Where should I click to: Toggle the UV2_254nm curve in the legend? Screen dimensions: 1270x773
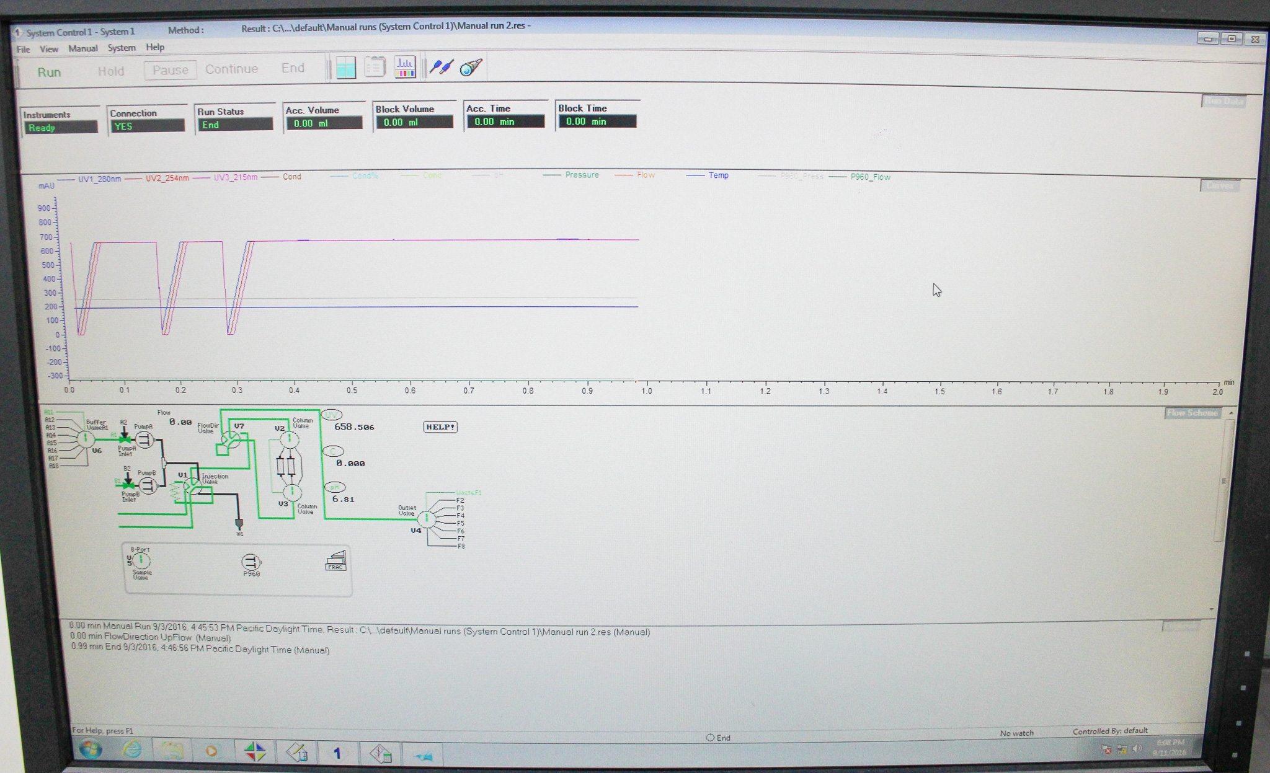(166, 177)
